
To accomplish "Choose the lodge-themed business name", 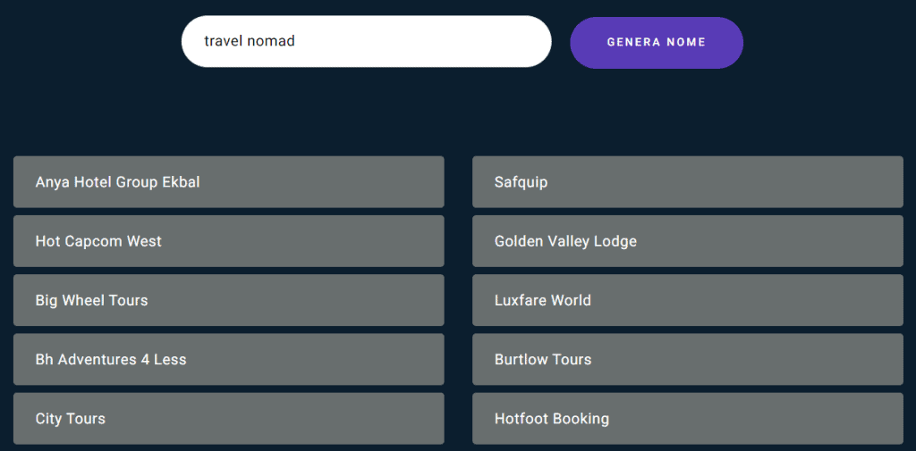I will [687, 241].
